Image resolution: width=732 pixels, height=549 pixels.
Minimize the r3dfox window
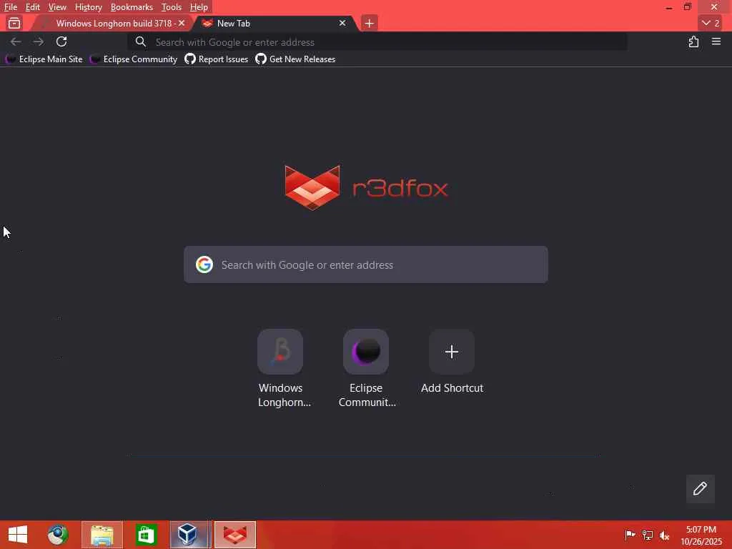click(669, 7)
